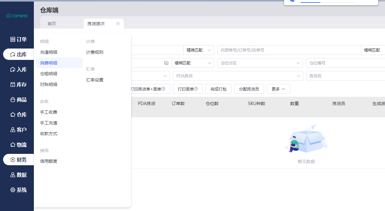Viewport: 385px width, 211px height.
Task: Click the Orders (订单) sidebar icon
Action: click(13, 39)
